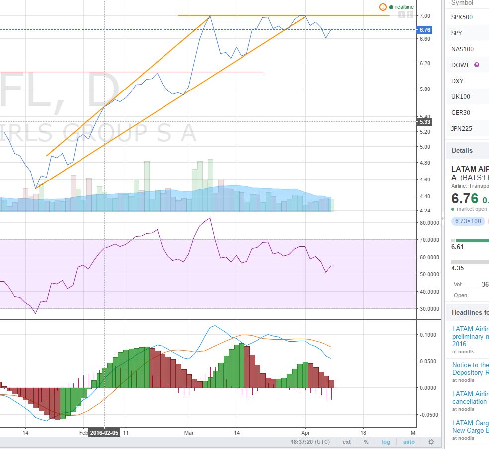Click the purple E badge beside DOWI
Viewport: 489px width, 449px height.
pos(477,65)
